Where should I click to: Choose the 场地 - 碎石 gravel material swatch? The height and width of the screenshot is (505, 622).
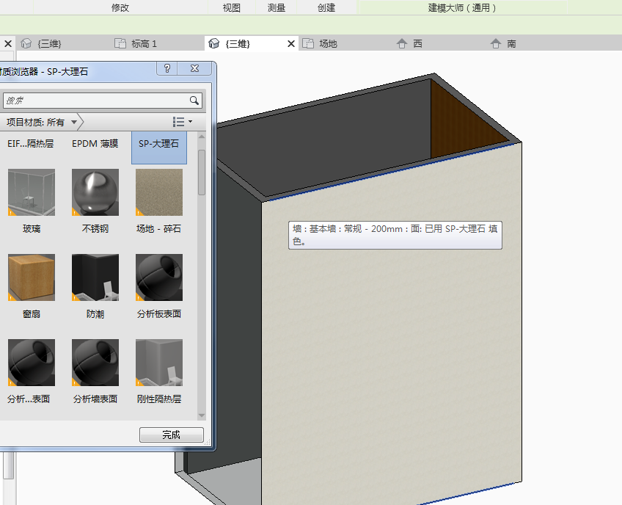coord(158,193)
